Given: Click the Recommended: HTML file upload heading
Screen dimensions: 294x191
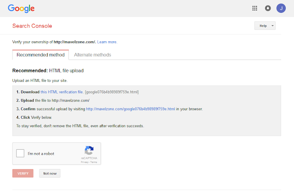Looking at the screenshot, I should (48, 71).
